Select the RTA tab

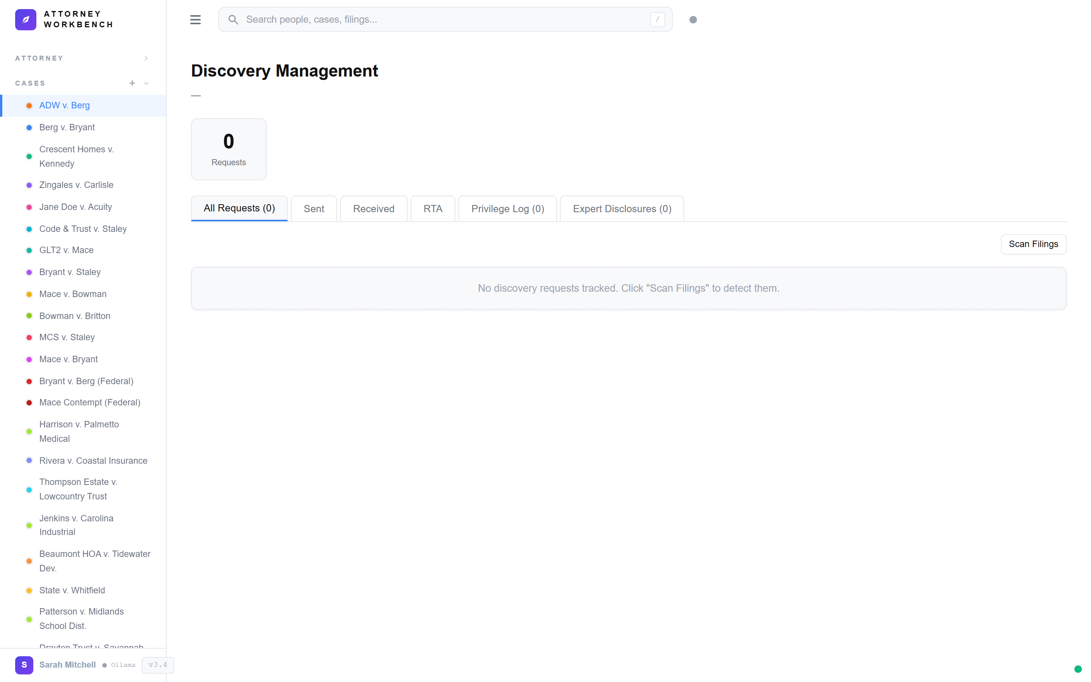point(432,208)
